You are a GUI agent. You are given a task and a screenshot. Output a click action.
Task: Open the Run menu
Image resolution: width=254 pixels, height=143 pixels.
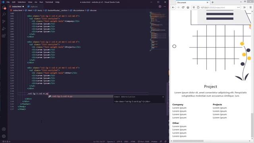[41, 2]
